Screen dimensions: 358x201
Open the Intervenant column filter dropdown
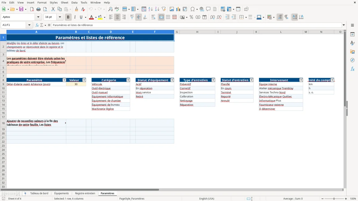pyautogui.click(x=301, y=80)
